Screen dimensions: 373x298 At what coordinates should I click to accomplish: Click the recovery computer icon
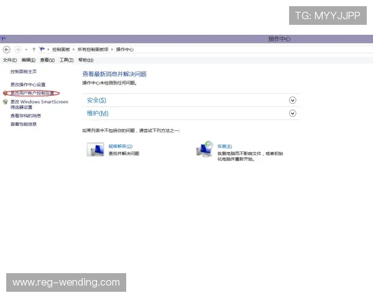point(205,149)
